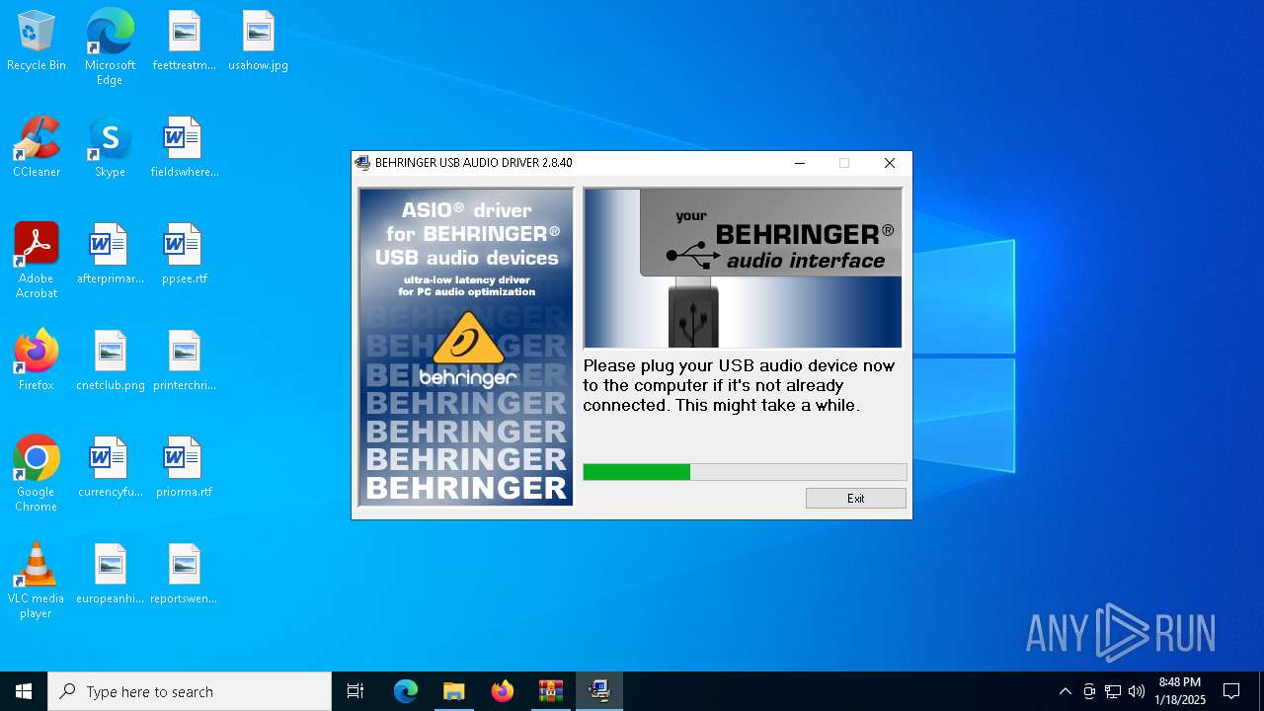Select europeanhi image file icon
1264x711 pixels.
[110, 575]
